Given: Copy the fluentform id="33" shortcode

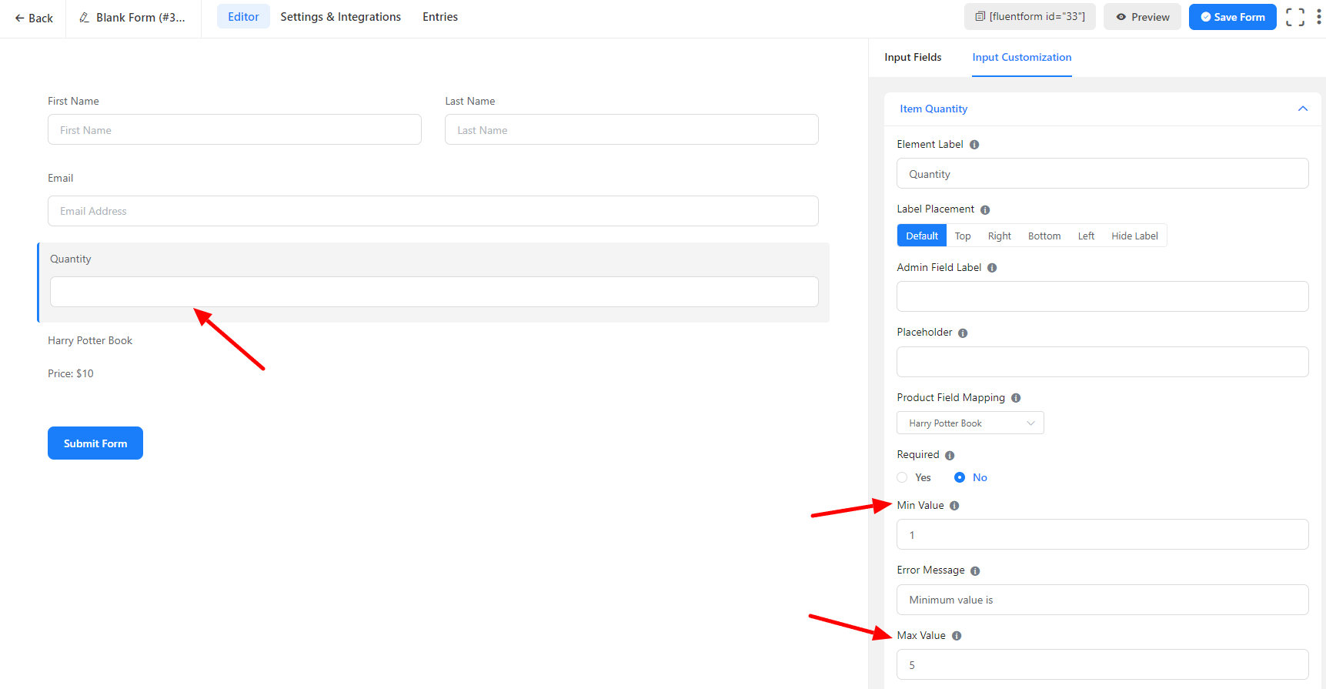Looking at the screenshot, I should [1030, 17].
